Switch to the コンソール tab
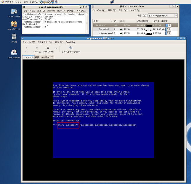This screenshot has height=184, width=191. (28, 57)
